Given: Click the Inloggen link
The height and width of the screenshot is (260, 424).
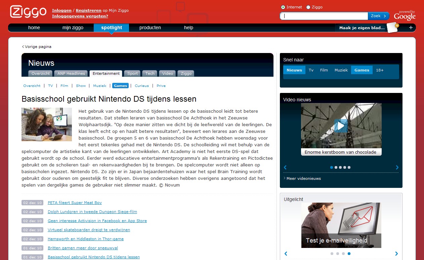Looking at the screenshot, I should (62, 10).
